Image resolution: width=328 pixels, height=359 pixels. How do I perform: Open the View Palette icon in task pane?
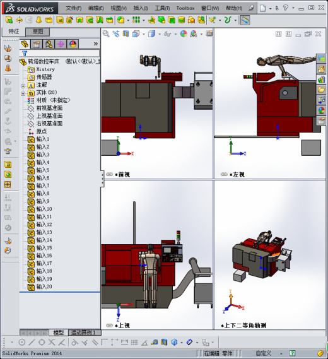point(321,100)
